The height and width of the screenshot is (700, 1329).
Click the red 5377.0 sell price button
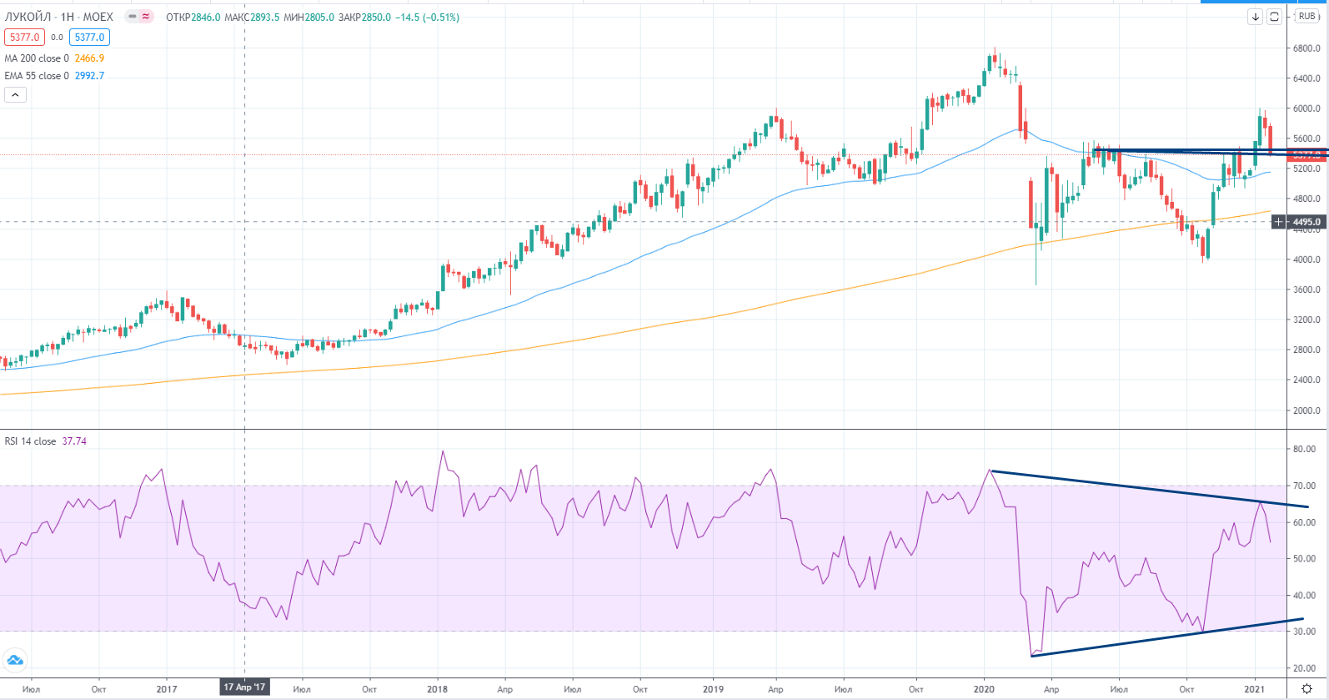[x=24, y=38]
